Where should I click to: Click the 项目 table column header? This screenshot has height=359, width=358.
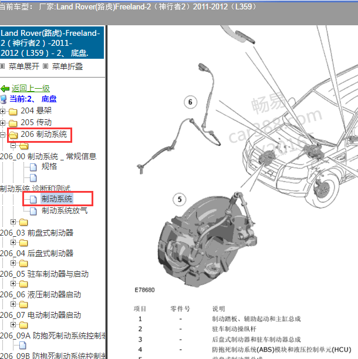[140, 309]
